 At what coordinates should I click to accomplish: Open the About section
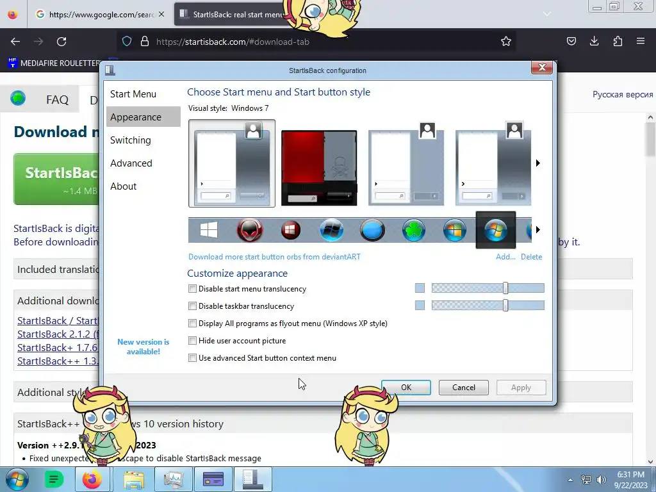[124, 186]
